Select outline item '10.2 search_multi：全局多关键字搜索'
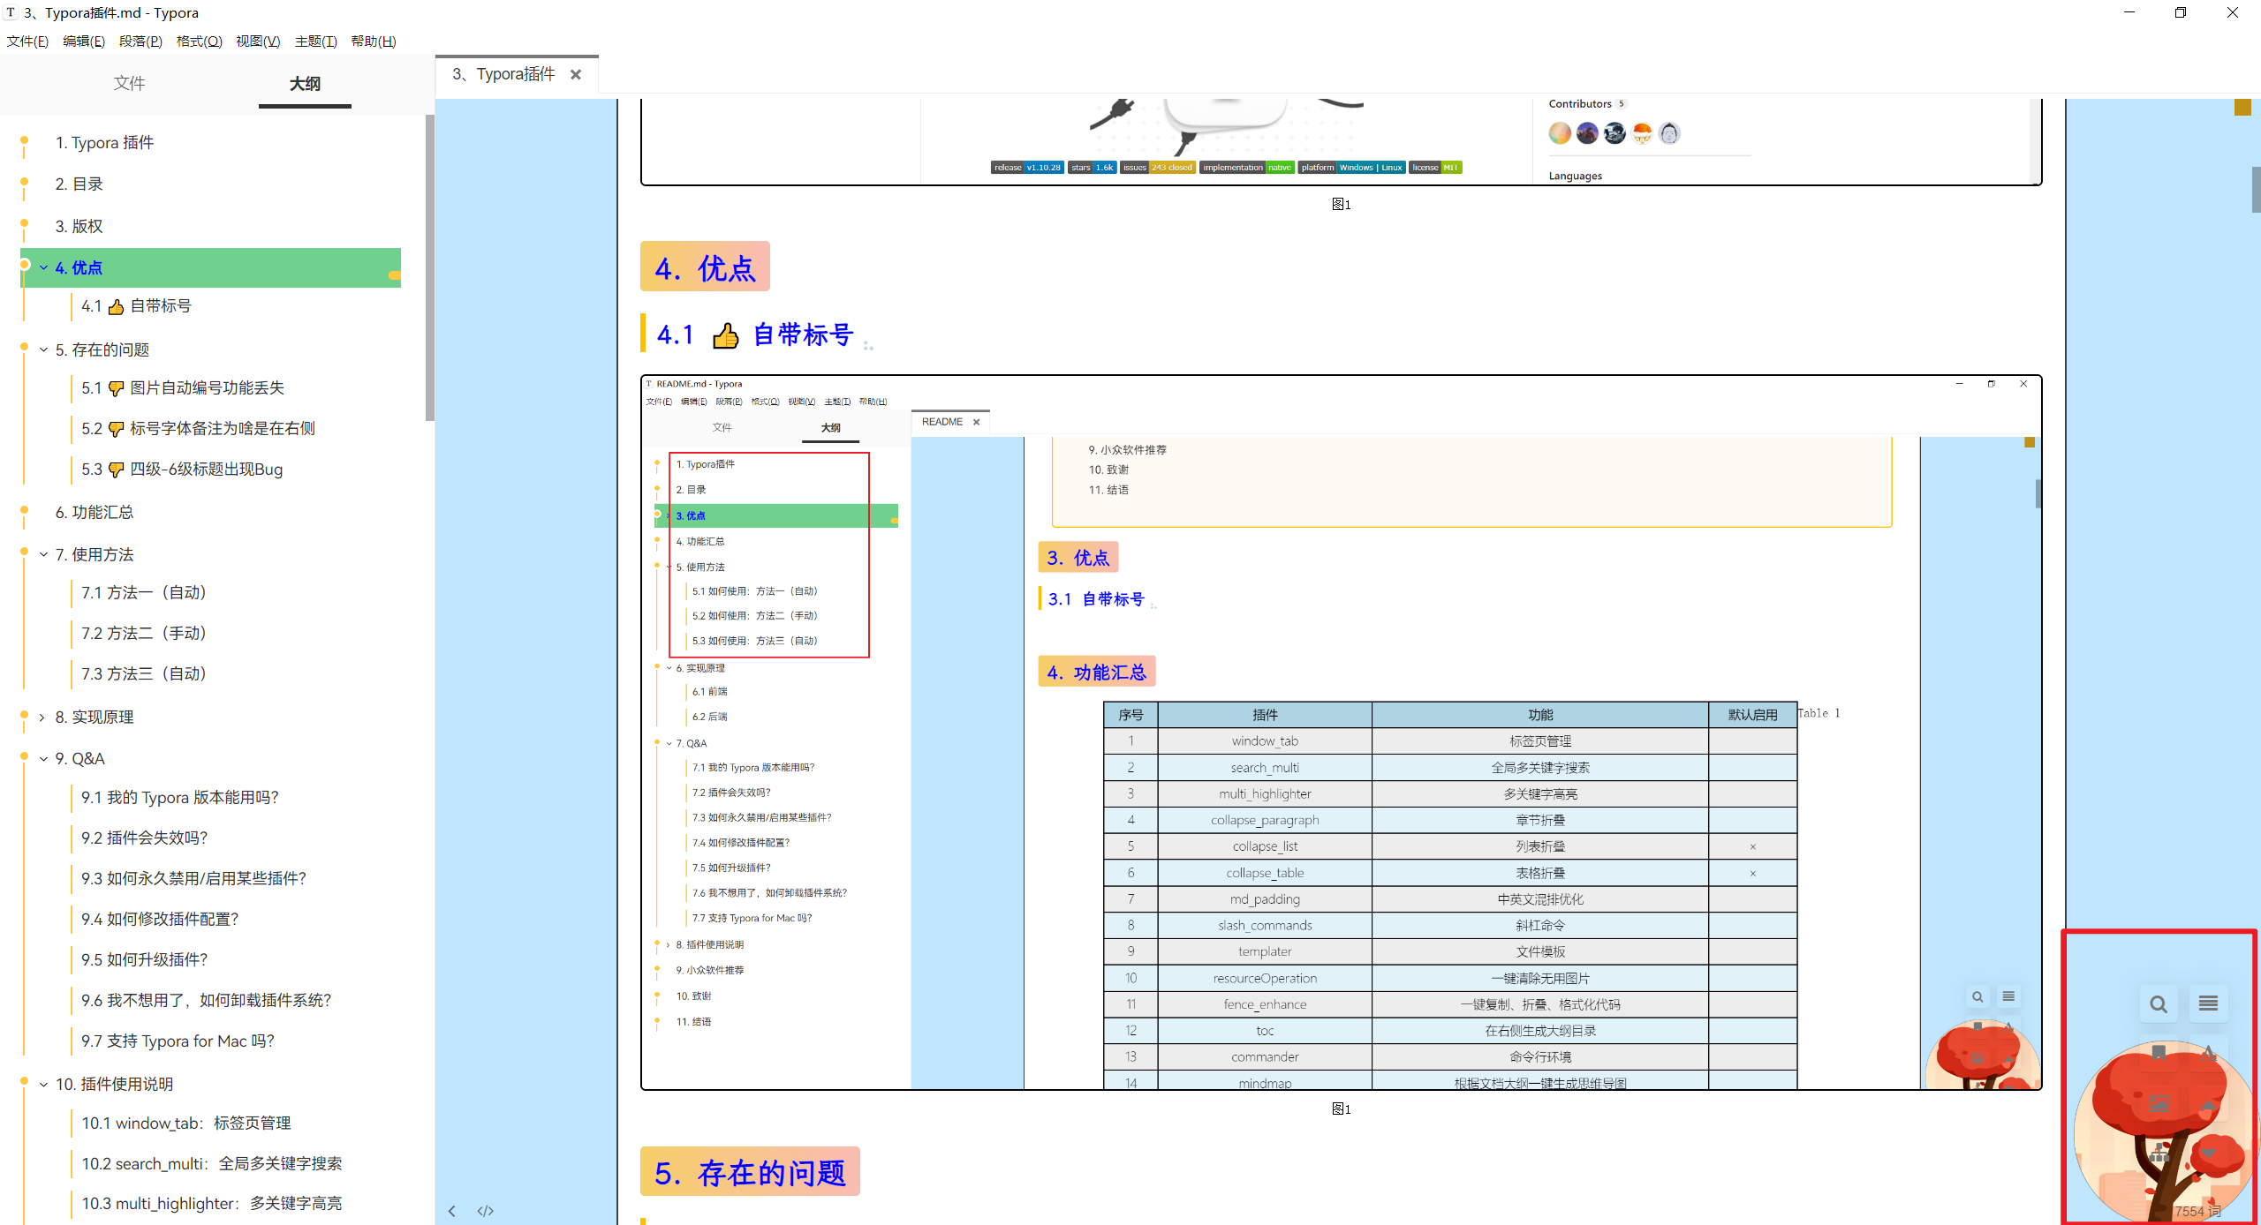The width and height of the screenshot is (2261, 1225). coord(212,1163)
